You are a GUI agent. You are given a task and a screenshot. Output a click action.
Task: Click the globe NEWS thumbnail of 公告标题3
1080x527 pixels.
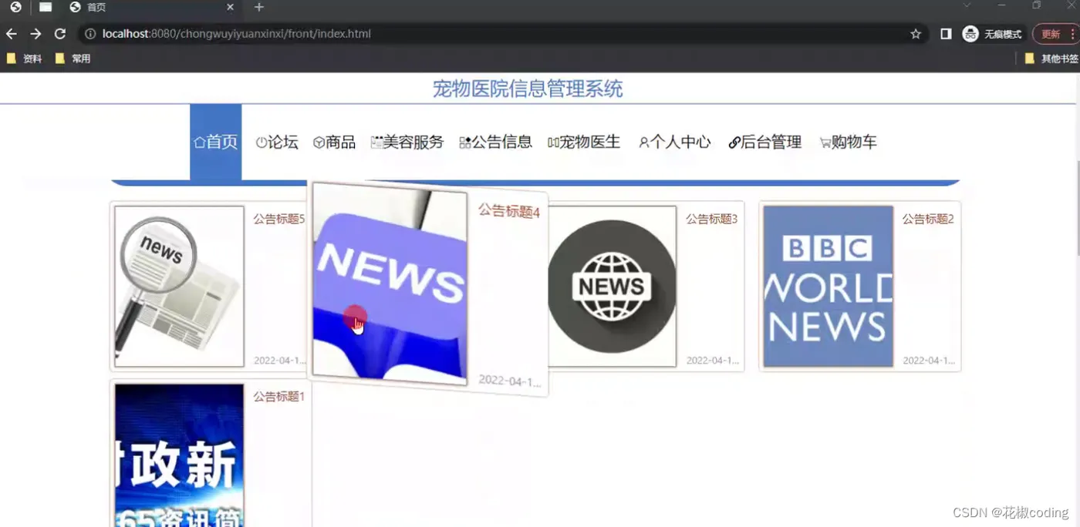tap(613, 287)
